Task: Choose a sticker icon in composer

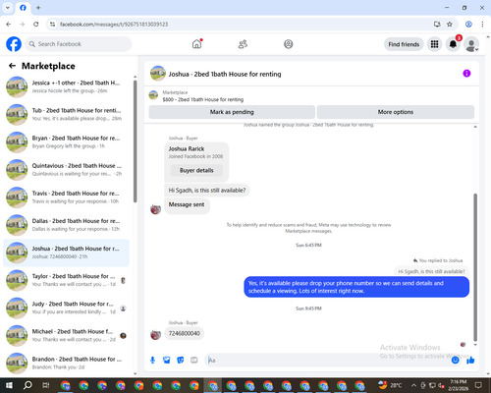Action: point(181,361)
